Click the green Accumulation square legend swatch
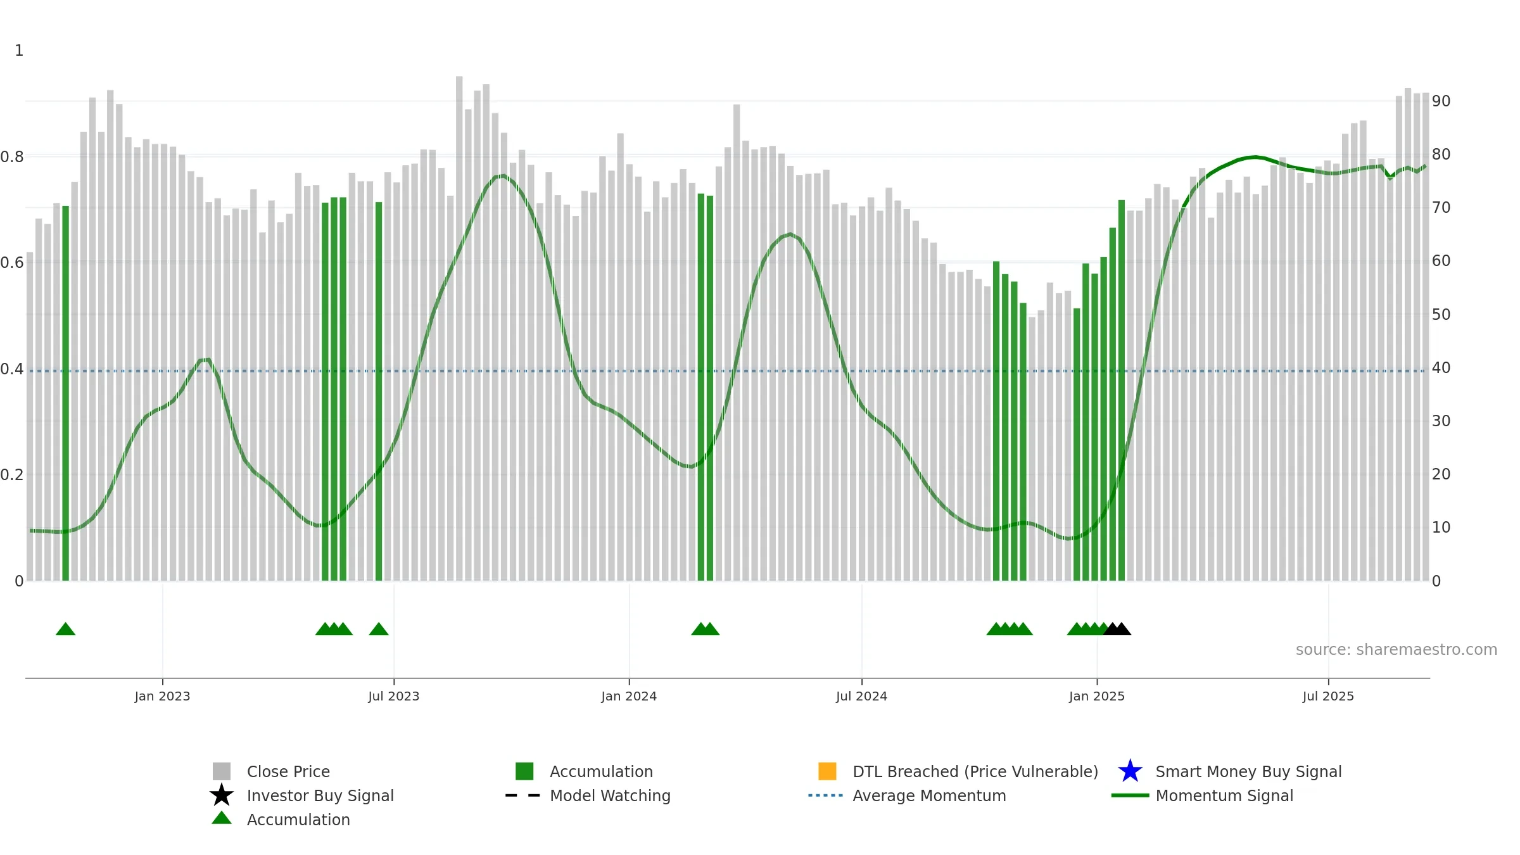This screenshot has width=1520, height=855. click(524, 771)
